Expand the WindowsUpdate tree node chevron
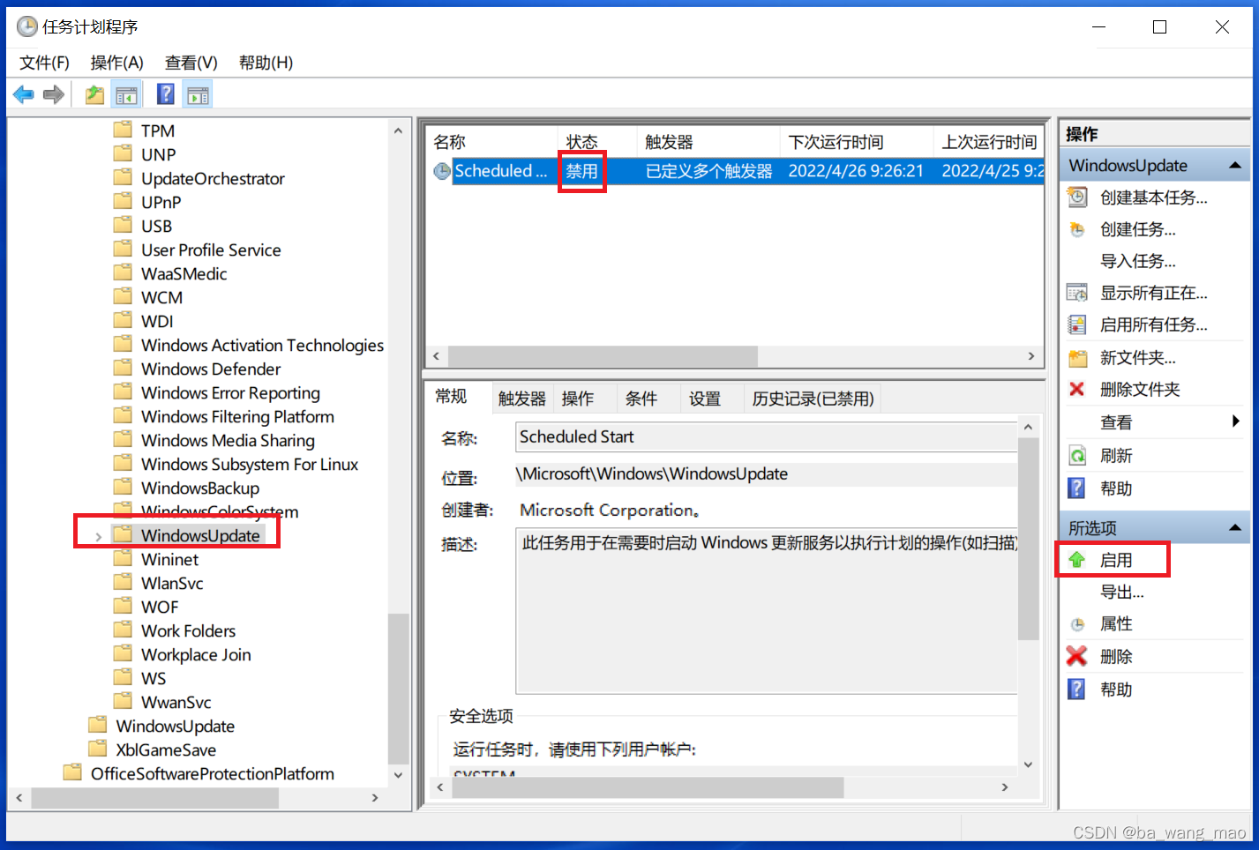The height and width of the screenshot is (850, 1259). coord(99,536)
